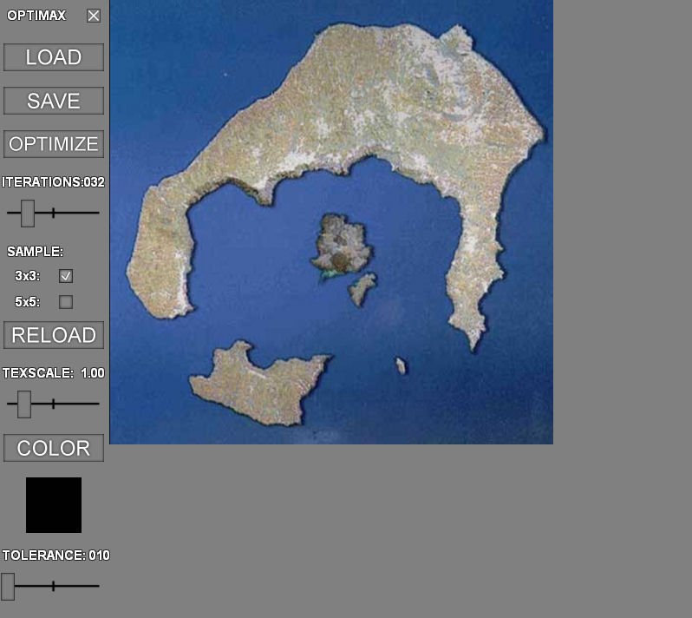692x618 pixels.
Task: Click the TEXSCALE slider handle
Action: click(x=24, y=404)
